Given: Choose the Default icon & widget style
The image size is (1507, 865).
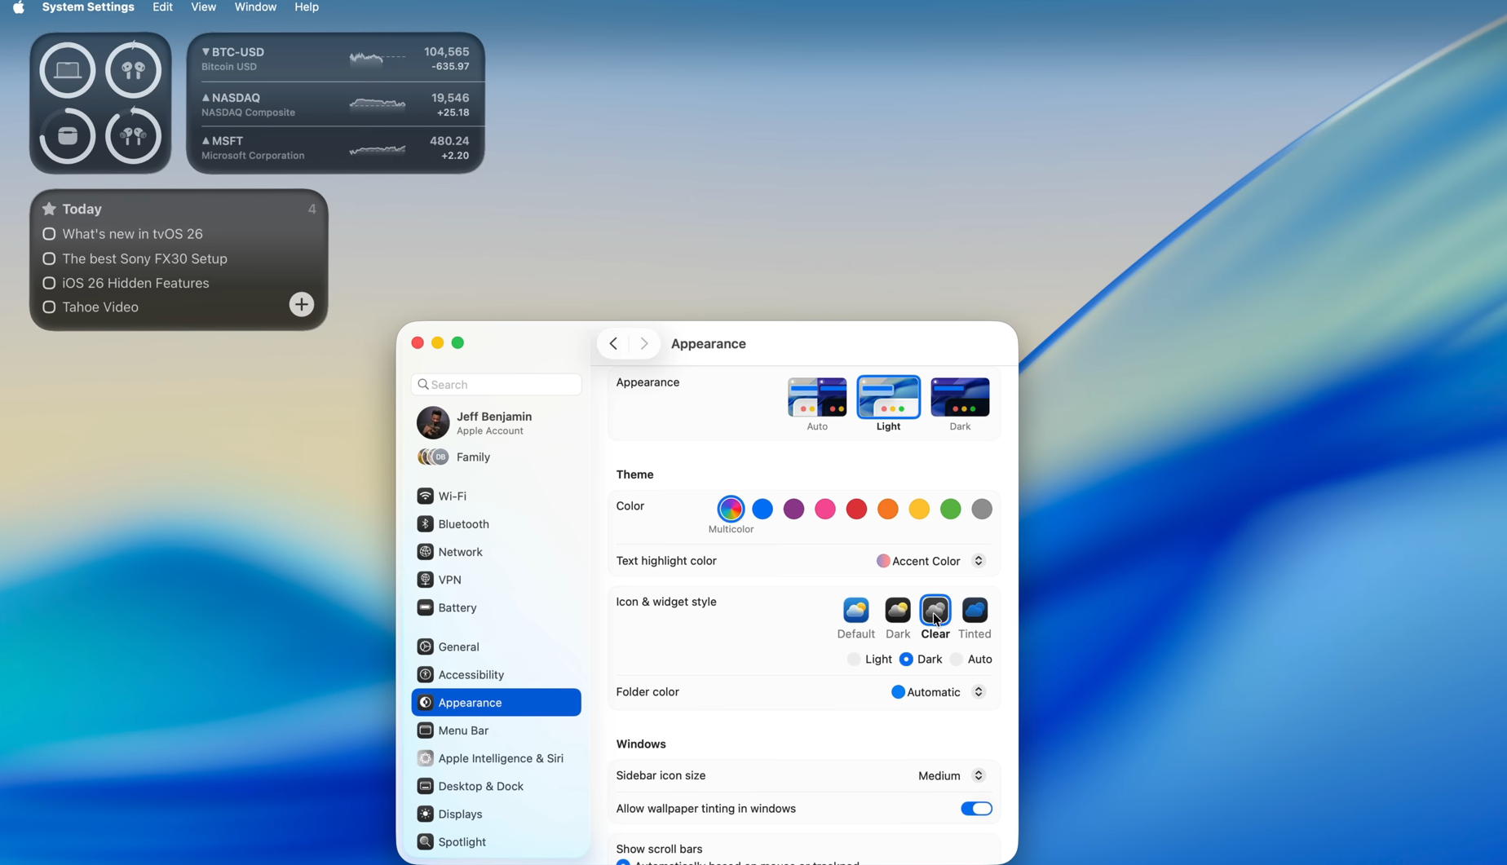Looking at the screenshot, I should click(x=855, y=610).
